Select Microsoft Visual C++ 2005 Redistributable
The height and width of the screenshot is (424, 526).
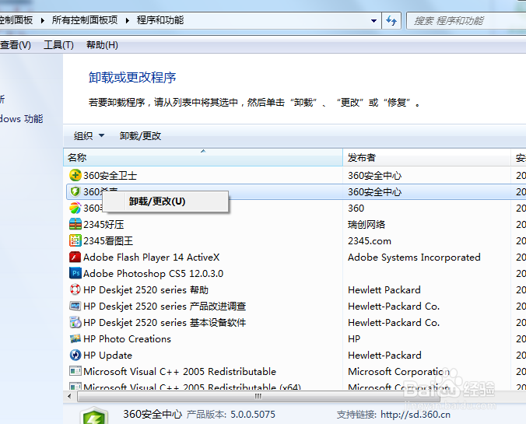coord(180,371)
